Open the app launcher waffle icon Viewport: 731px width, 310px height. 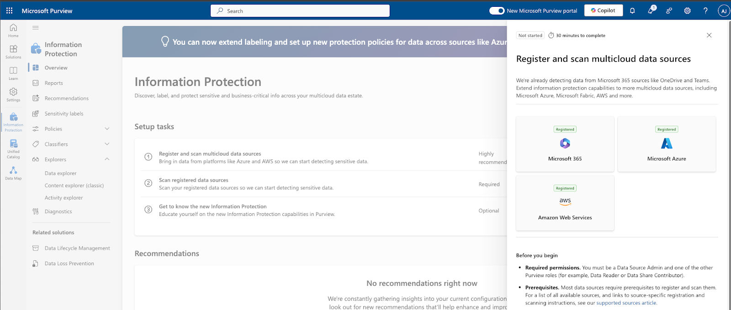click(9, 11)
